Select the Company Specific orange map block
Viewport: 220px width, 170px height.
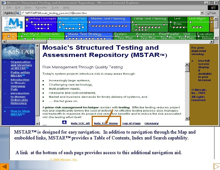coord(10,36)
